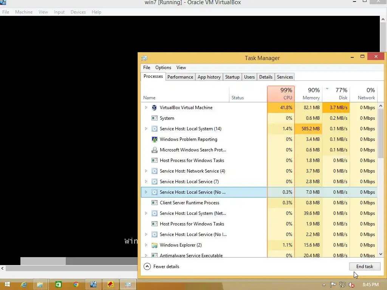Open VirtualBox Machine menu
The image size is (387, 290).
coord(24,12)
